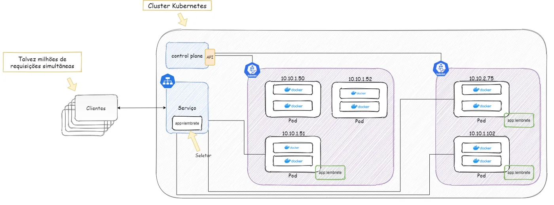
Task: Click app:lembrete tag on pod 10.10.1.51
Action: pos(330,172)
